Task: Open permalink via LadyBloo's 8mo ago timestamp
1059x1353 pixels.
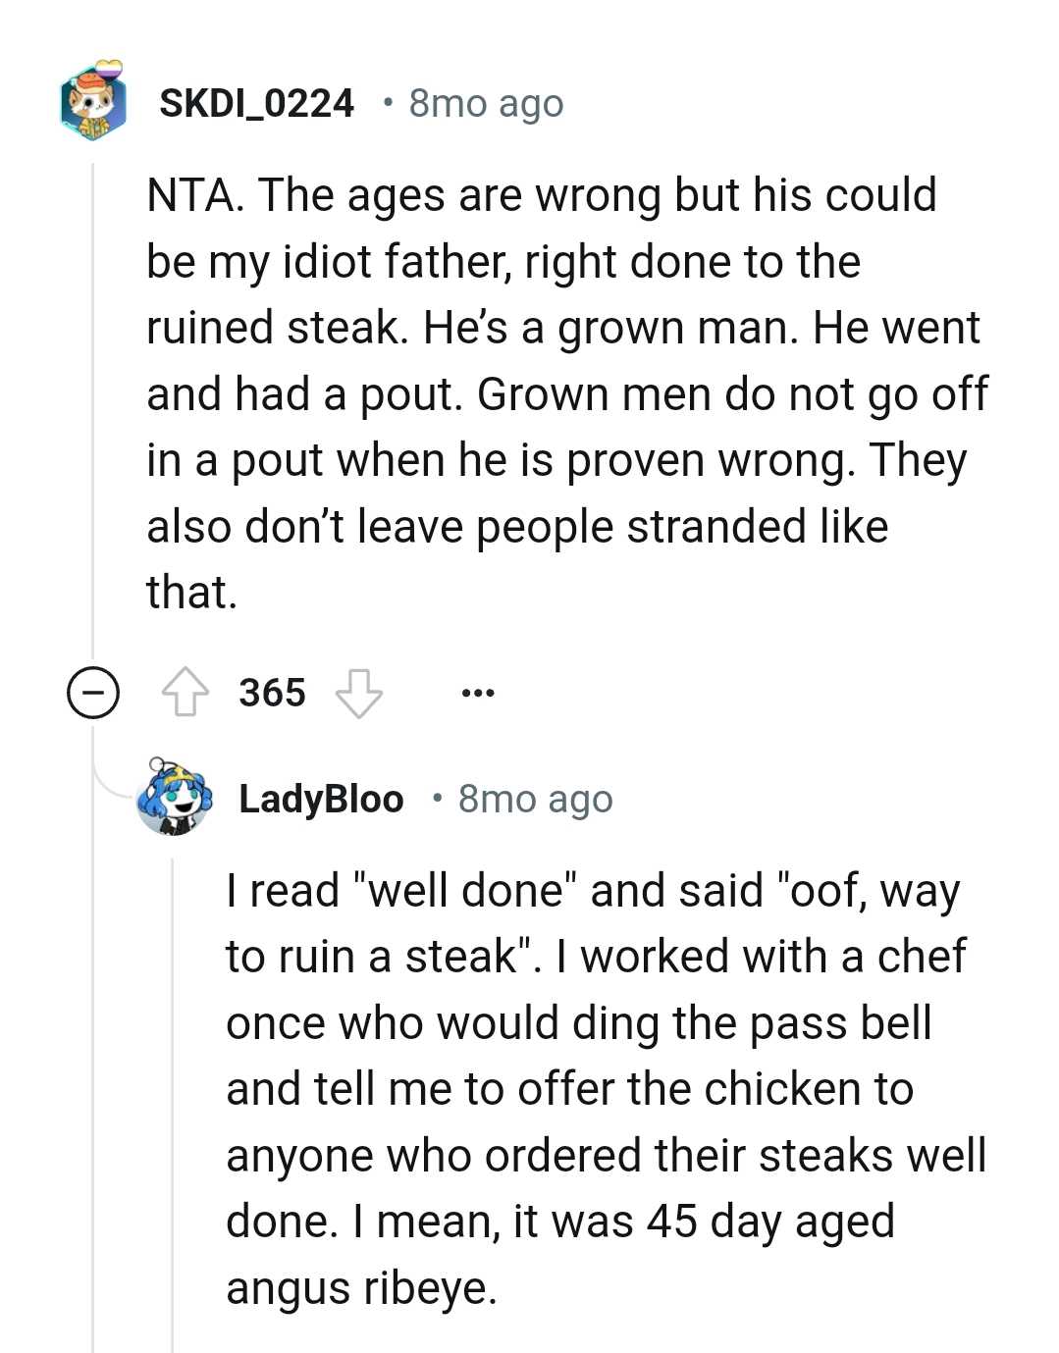Action: pyautogui.click(x=535, y=799)
